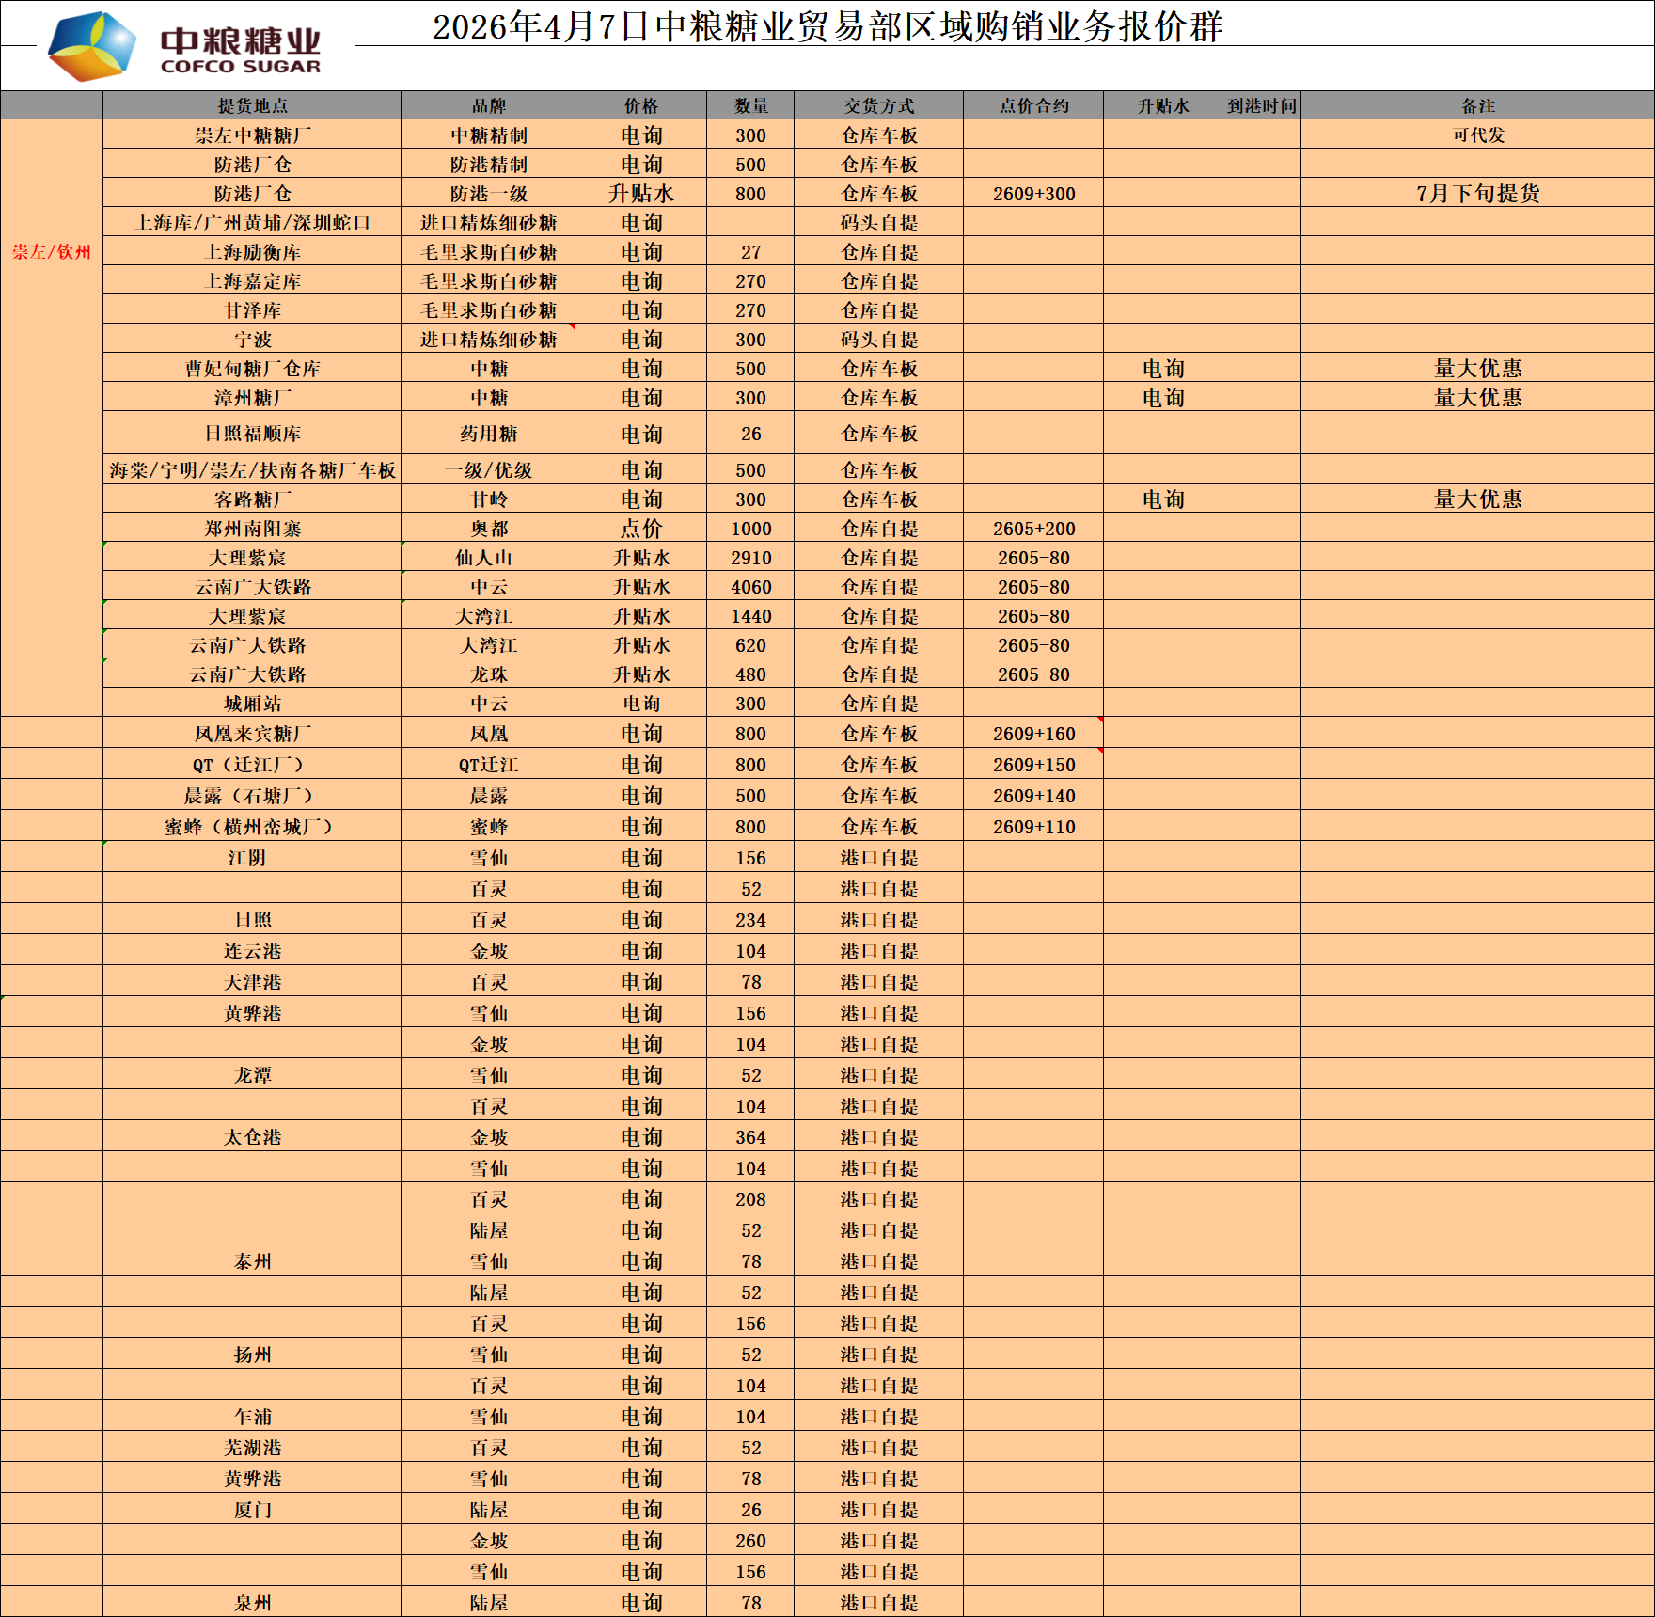Select the 4060 quantity cell

click(750, 586)
